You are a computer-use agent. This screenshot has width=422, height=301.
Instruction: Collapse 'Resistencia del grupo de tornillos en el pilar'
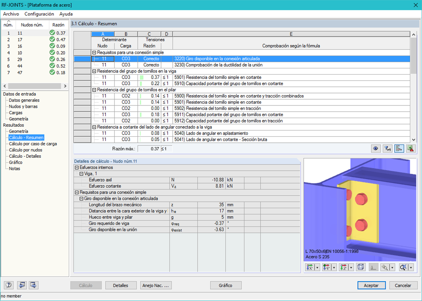[94, 90]
